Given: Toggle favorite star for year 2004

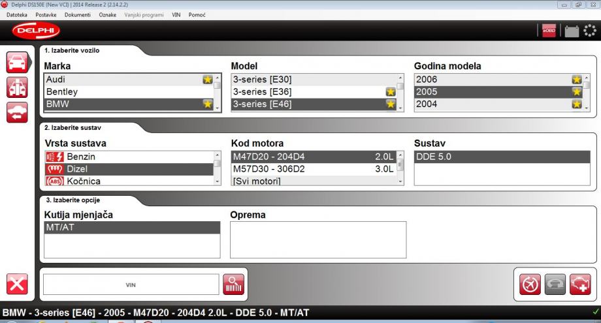Looking at the screenshot, I should (x=576, y=104).
